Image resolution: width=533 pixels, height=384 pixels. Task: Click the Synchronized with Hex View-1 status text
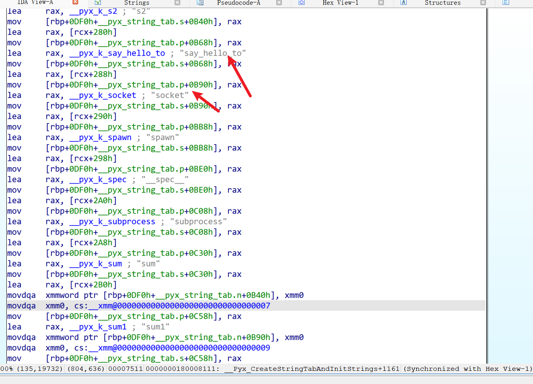pyautogui.click(x=468, y=369)
